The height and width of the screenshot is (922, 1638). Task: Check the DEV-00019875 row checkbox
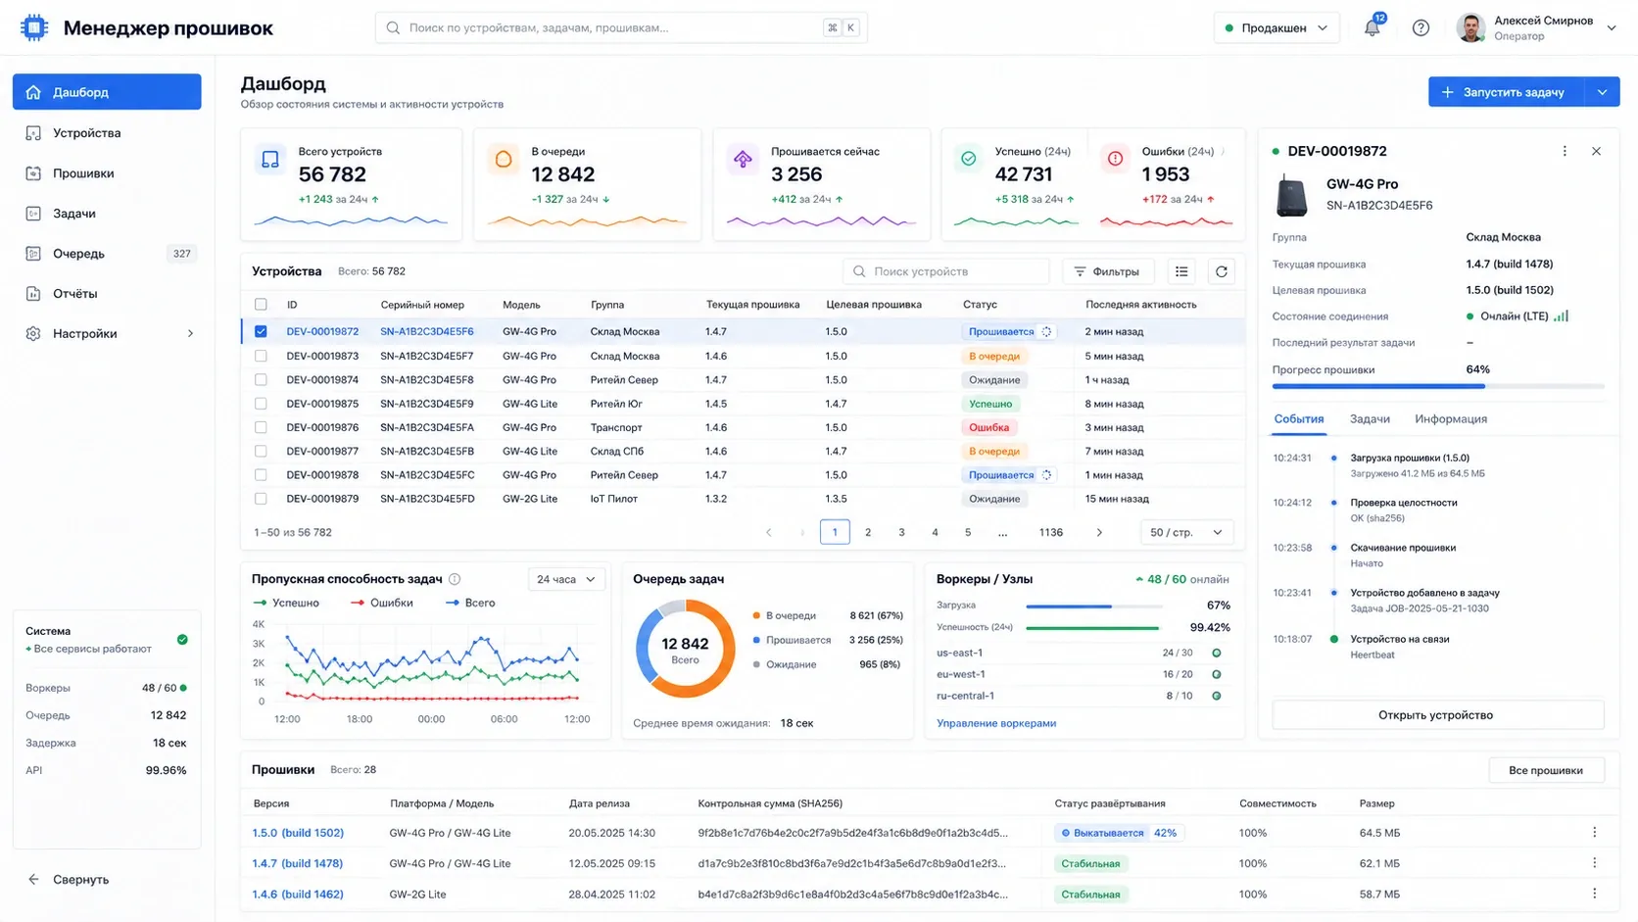tap(261, 404)
